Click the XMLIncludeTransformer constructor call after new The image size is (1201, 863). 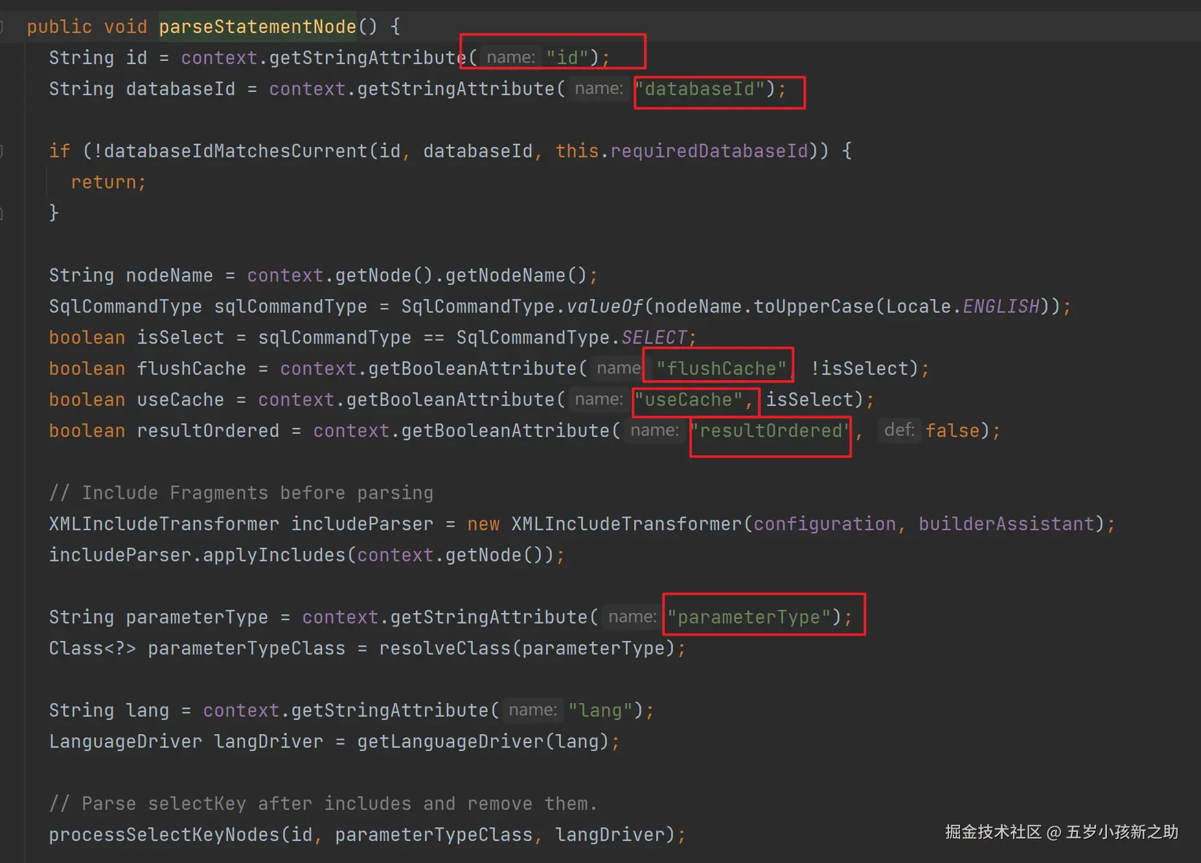point(626,524)
